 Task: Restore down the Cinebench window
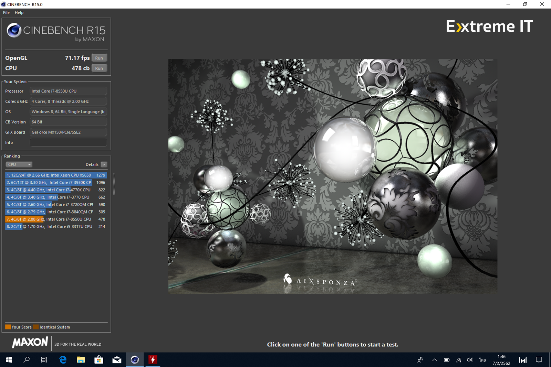click(x=525, y=4)
